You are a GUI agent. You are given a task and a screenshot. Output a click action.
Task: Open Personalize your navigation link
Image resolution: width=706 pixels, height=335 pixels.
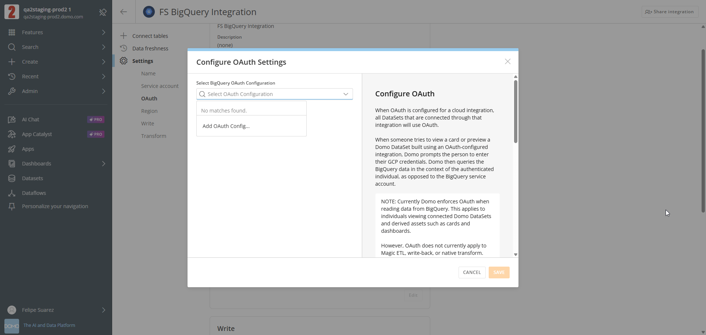pyautogui.click(x=55, y=206)
